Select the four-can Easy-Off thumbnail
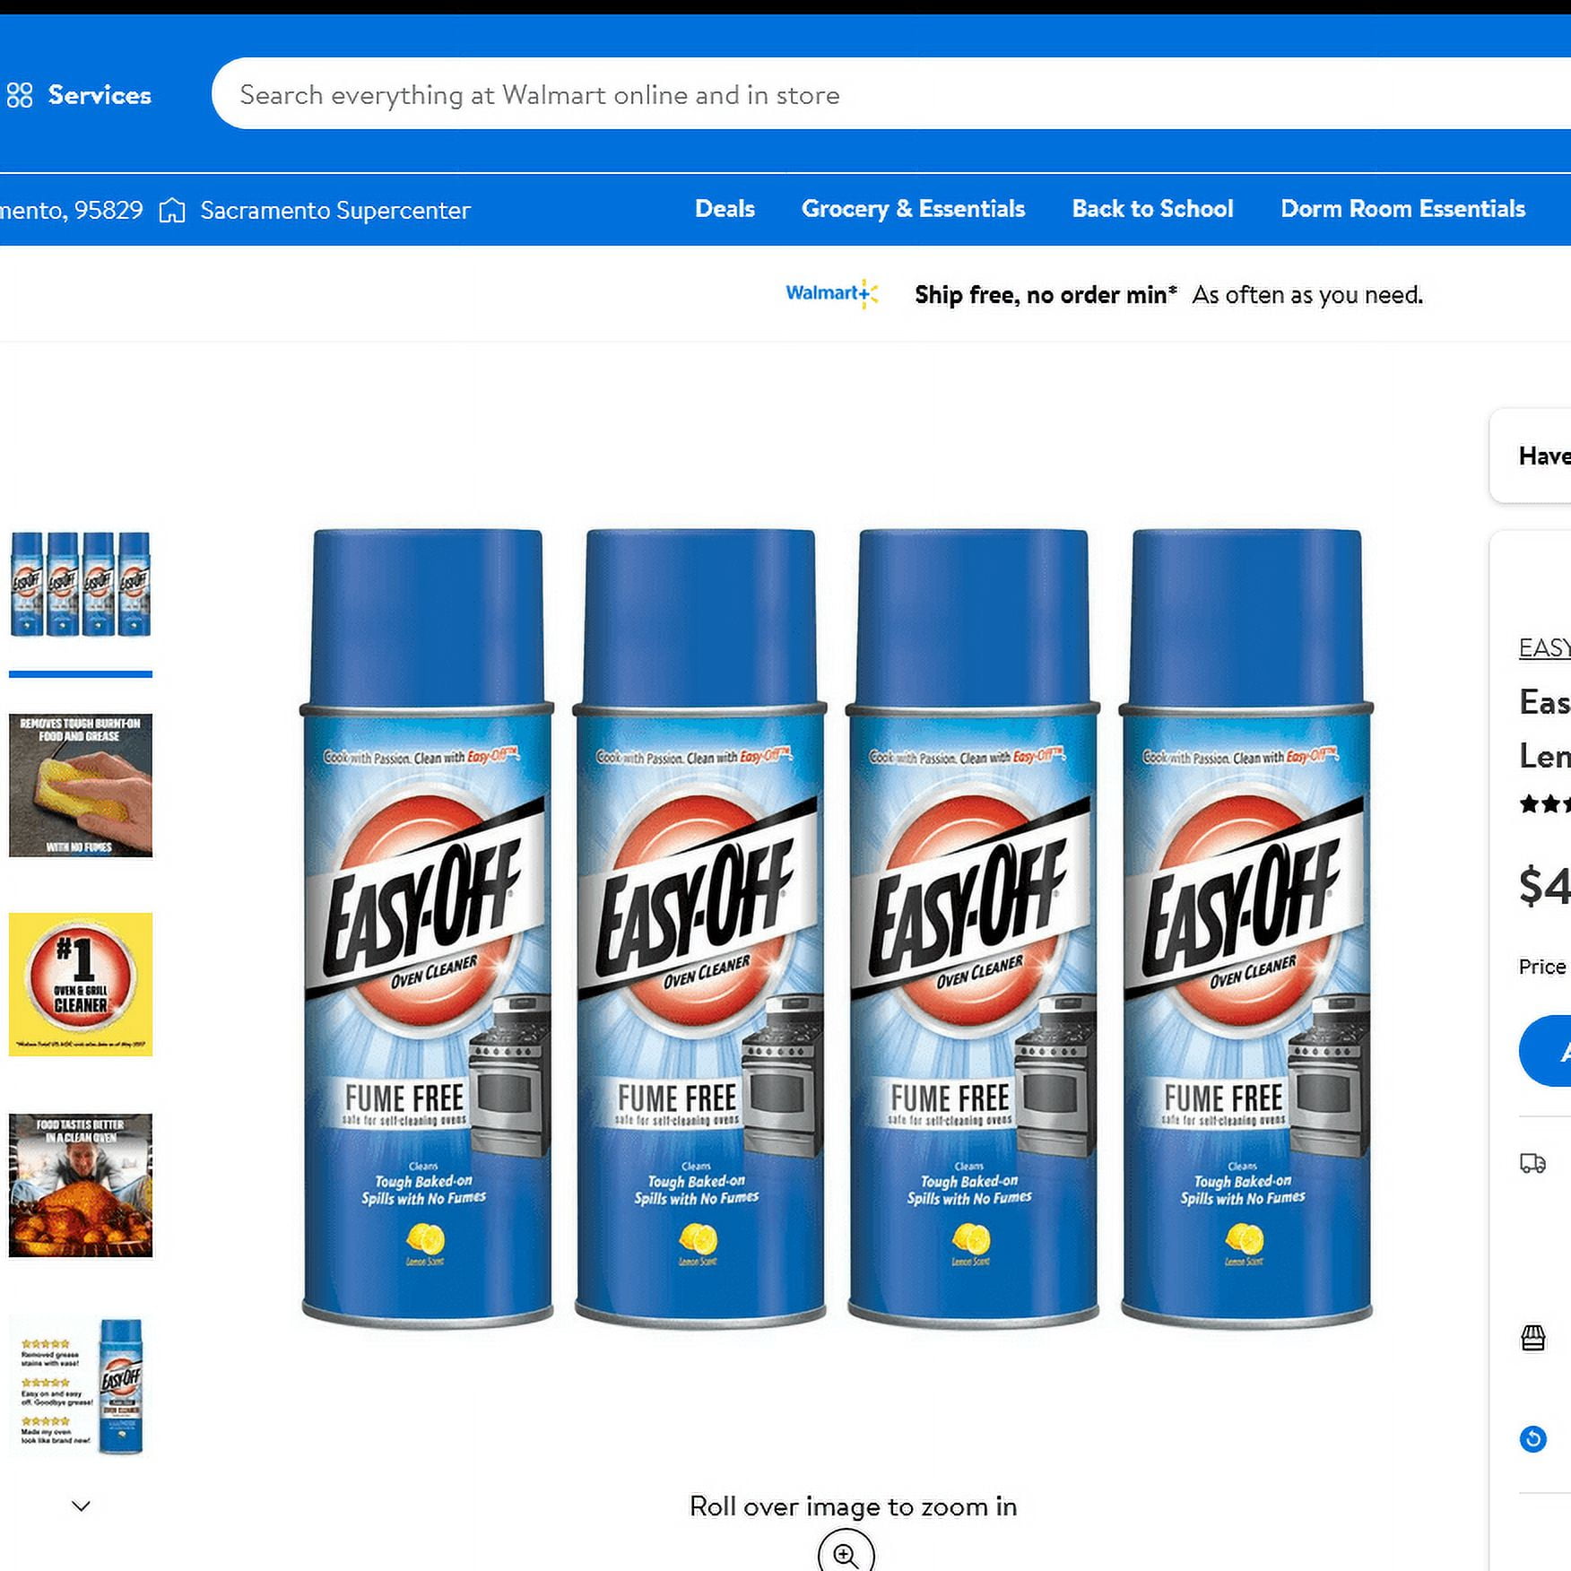The width and height of the screenshot is (1571, 1571). [81, 585]
